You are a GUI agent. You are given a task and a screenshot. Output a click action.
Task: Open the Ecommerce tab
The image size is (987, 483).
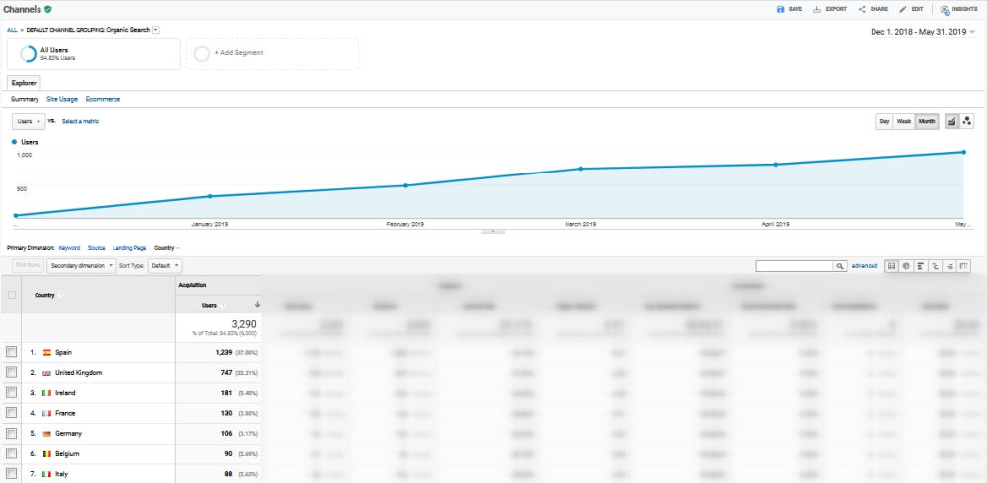103,99
